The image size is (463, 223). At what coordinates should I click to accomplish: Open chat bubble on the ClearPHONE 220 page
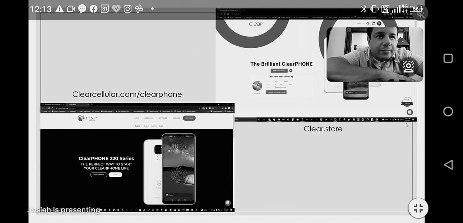coord(227,203)
